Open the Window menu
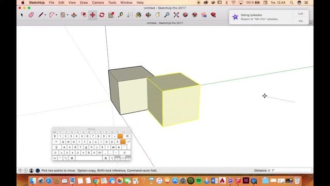The height and width of the screenshot is (186, 330). click(126, 3)
